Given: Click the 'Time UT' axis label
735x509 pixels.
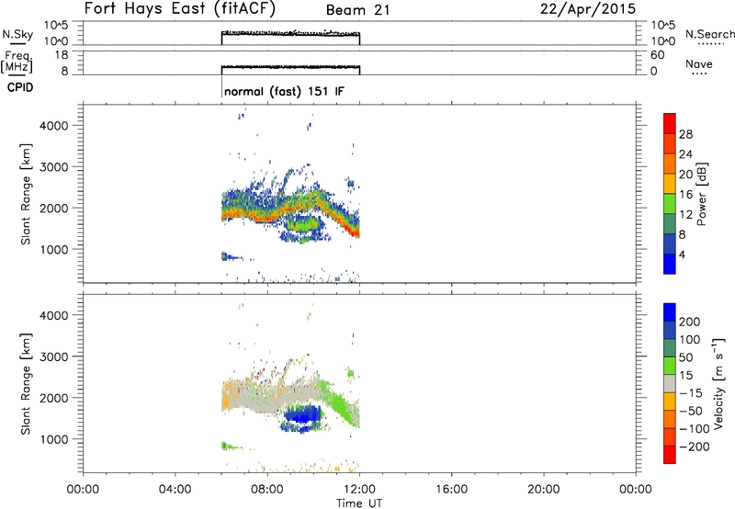Looking at the screenshot, I should tap(359, 503).
